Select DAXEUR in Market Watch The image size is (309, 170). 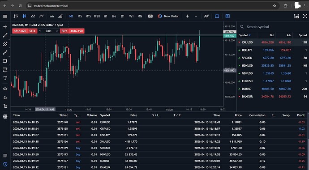point(273,97)
